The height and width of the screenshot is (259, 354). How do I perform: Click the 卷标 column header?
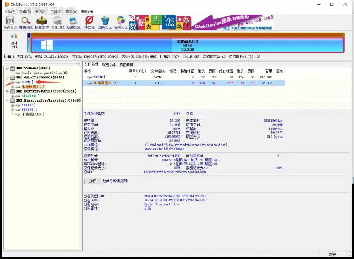(x=88, y=71)
